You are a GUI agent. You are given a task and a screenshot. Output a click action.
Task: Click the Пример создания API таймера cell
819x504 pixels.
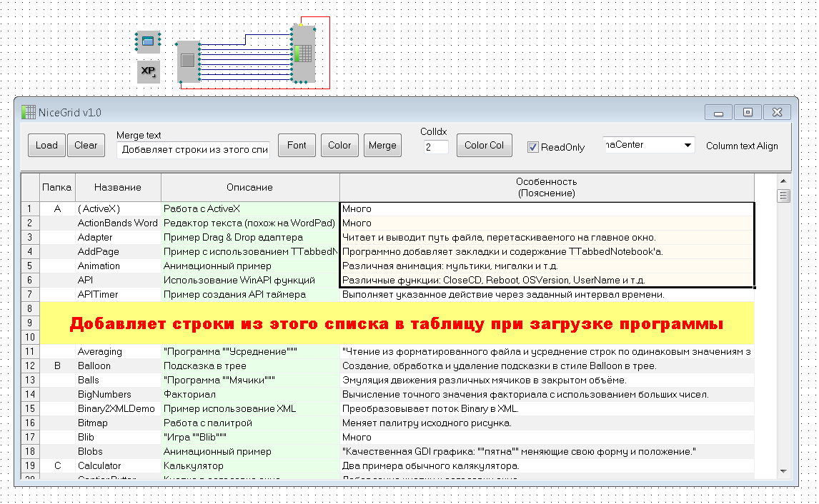pyautogui.click(x=250, y=294)
